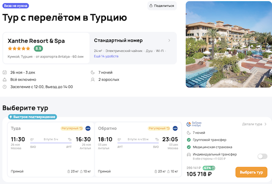This screenshot has height=184, width=272.
Task: Select the Туда outbound flight card
Action: 49,150
